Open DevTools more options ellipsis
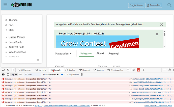174x107 pixels. coord(164,70)
